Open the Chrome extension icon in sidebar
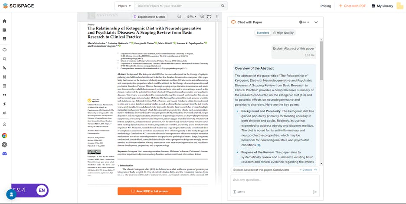406x204 pixels. (4, 136)
